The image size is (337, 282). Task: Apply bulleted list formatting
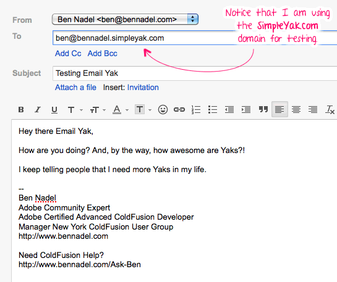(213, 110)
